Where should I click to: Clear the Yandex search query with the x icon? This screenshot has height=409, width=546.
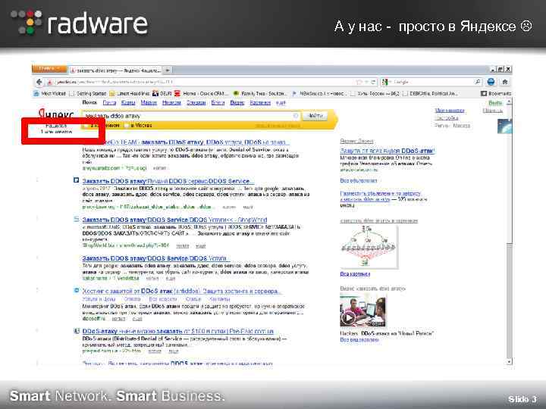coord(296,115)
